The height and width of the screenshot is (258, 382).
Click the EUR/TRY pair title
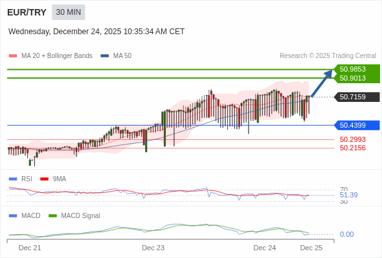coord(27,12)
